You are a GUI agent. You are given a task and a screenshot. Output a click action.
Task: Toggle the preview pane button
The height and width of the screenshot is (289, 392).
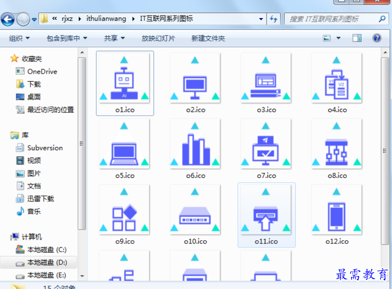tap(357, 38)
